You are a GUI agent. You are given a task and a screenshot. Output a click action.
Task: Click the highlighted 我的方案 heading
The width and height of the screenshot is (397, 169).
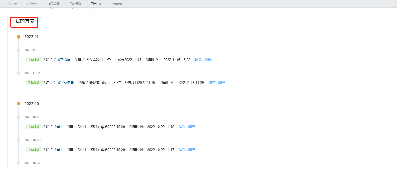coord(24,22)
